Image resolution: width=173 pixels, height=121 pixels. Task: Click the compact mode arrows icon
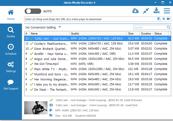tap(146, 11)
